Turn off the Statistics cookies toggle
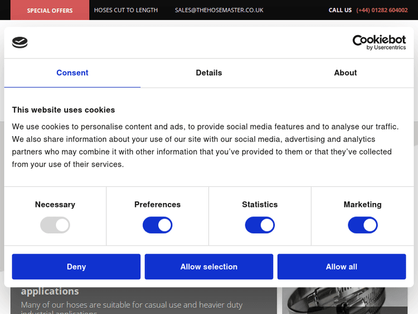 260,225
